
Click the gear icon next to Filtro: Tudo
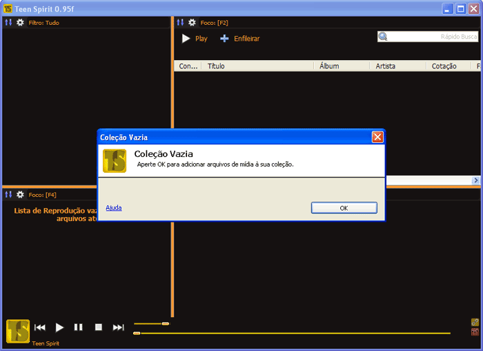point(20,23)
